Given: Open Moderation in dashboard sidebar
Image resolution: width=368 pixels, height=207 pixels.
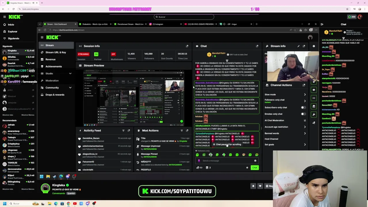Looking at the screenshot, I should tap(56, 80).
